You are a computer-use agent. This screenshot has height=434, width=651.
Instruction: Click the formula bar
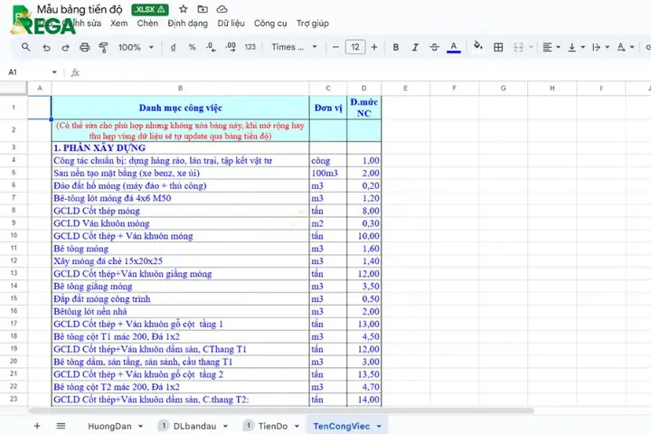point(365,72)
